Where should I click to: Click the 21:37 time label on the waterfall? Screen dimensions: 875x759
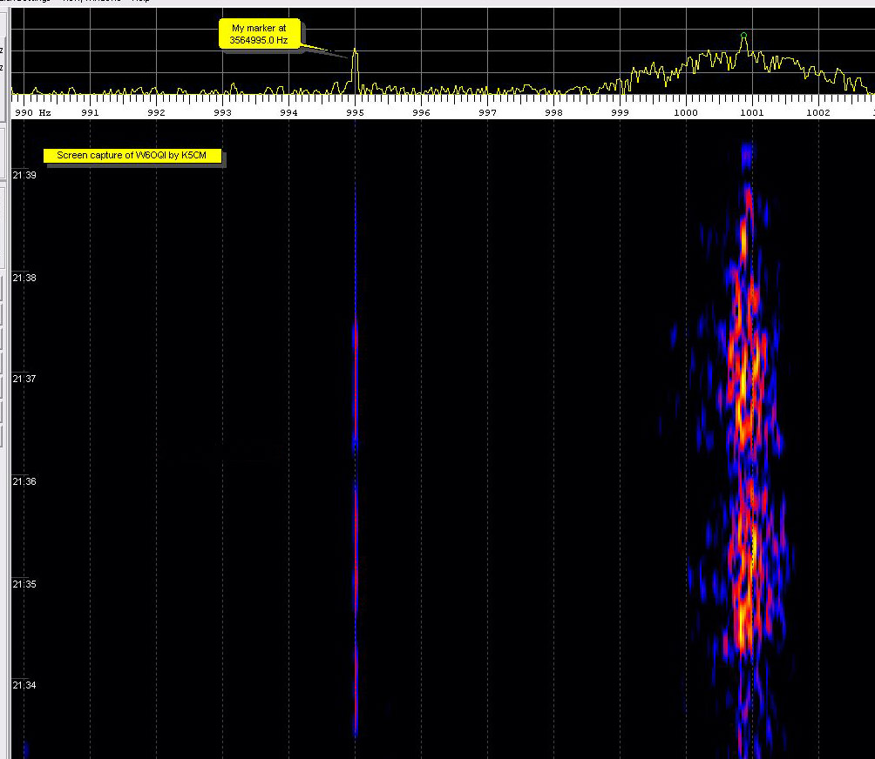pos(24,379)
